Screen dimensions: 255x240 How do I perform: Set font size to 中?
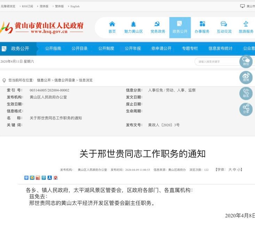click(235, 170)
